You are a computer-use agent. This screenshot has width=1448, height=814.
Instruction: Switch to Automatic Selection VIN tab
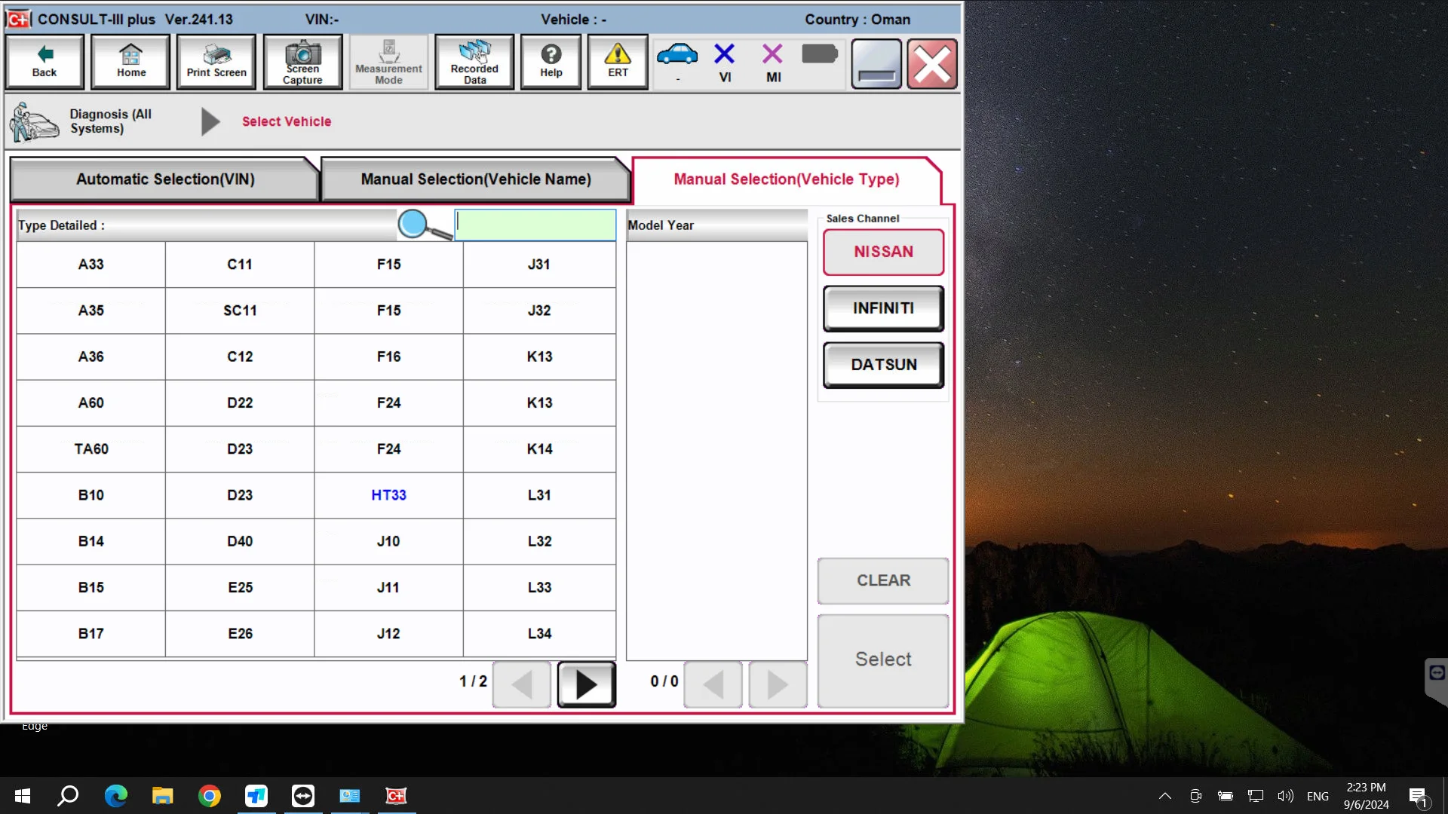pos(165,179)
